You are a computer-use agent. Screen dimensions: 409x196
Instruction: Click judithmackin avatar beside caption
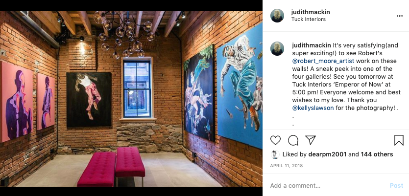(277, 49)
